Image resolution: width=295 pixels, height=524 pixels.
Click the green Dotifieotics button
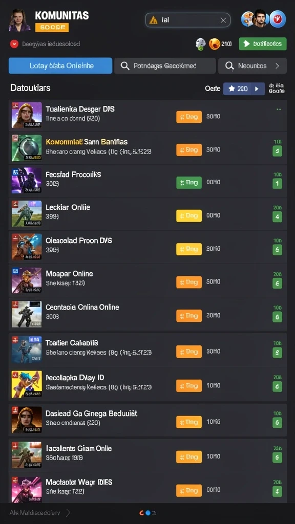pos(263,44)
